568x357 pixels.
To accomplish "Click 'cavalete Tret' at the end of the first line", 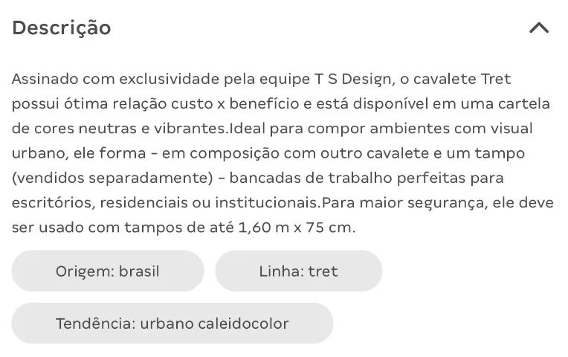I will point(462,79).
